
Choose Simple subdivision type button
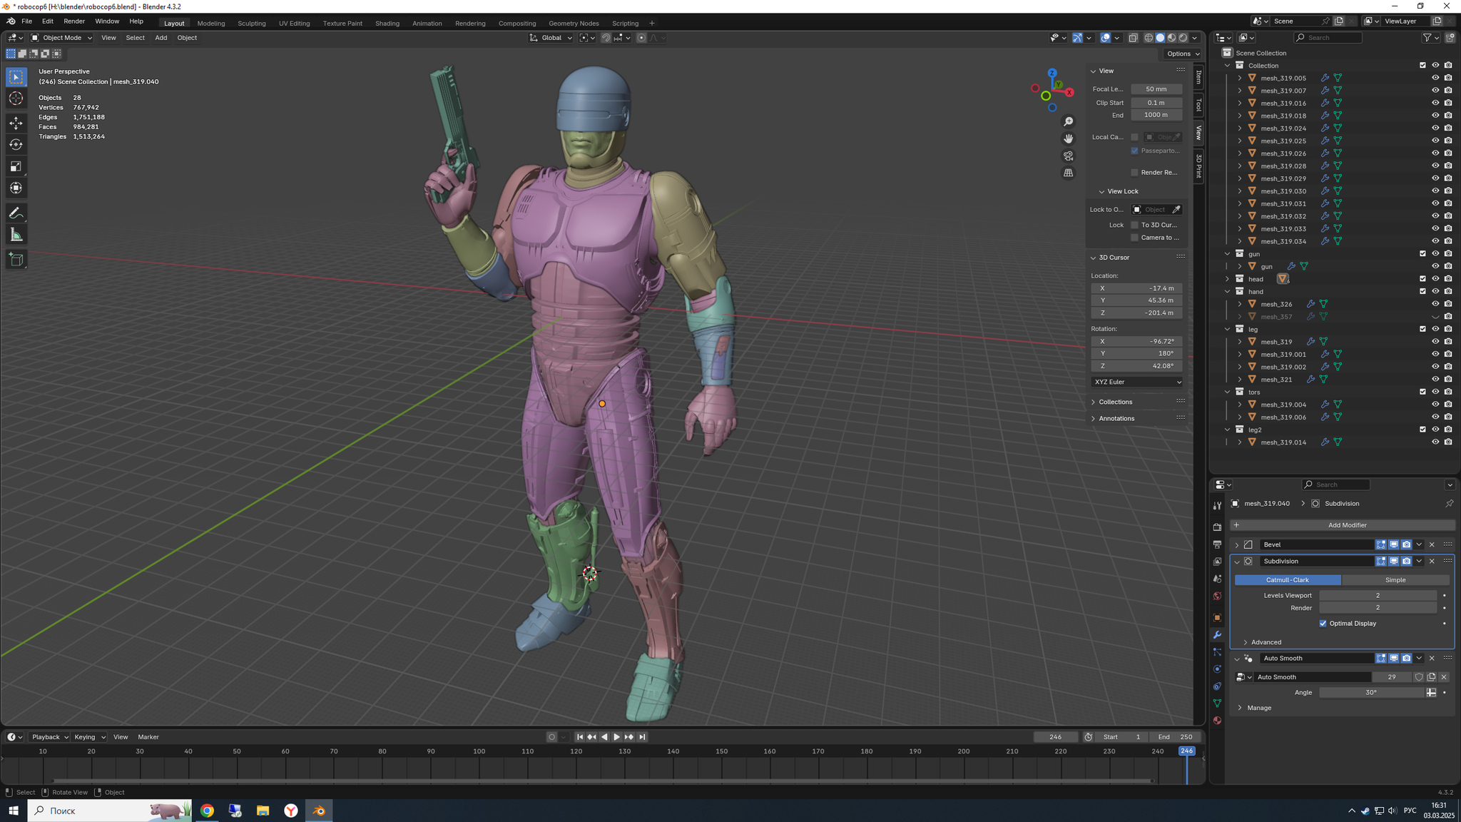[x=1395, y=580]
